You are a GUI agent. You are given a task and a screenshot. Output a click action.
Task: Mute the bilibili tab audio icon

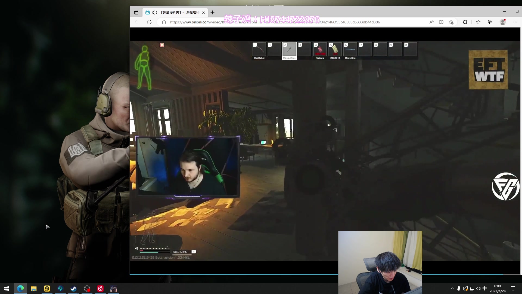pos(155,13)
